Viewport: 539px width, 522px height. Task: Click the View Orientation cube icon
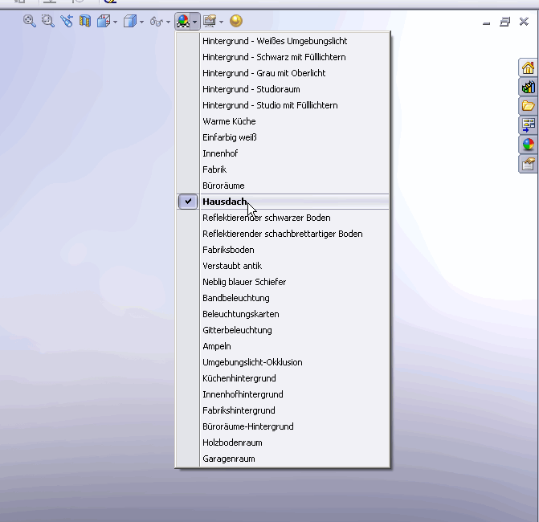[x=104, y=22]
